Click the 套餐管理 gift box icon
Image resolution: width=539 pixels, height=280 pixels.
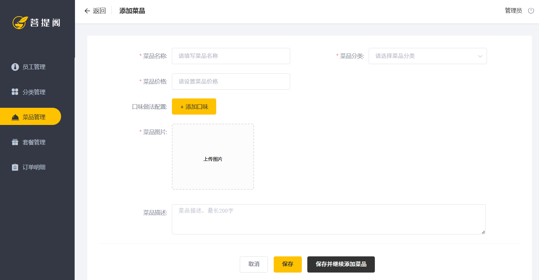pos(15,142)
